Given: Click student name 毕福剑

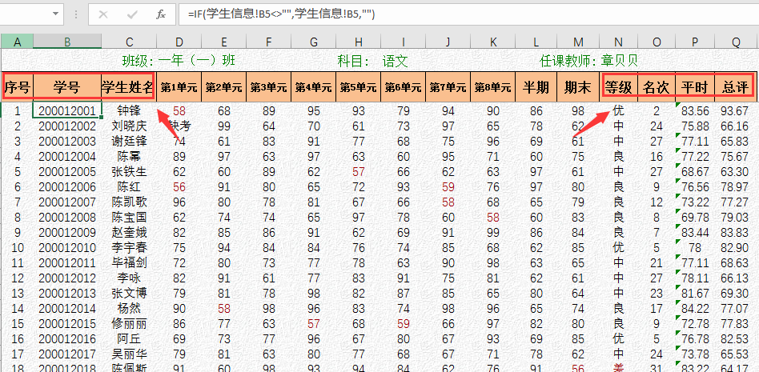Looking at the screenshot, I should pos(129,262).
